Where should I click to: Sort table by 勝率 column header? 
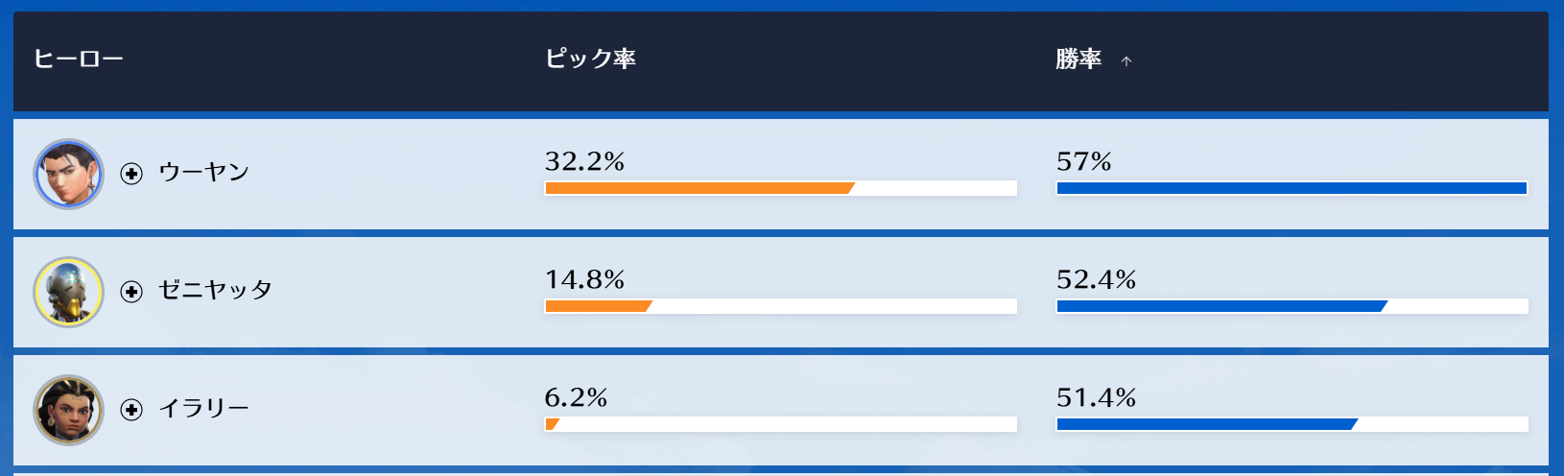(x=1078, y=59)
